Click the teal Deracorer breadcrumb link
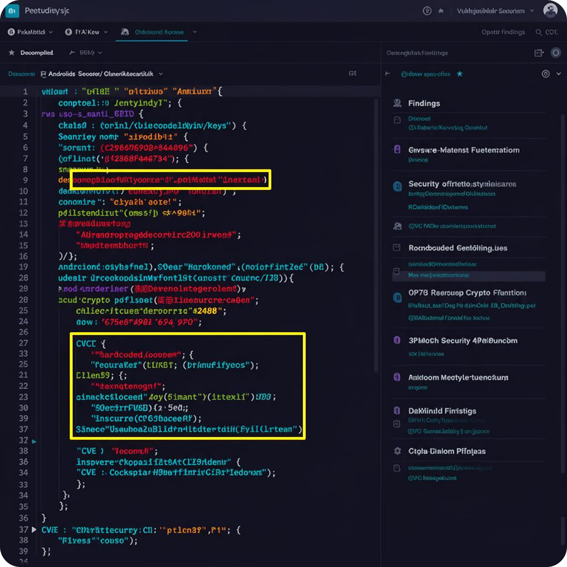Image resolution: width=567 pixels, height=567 pixels. (21, 74)
